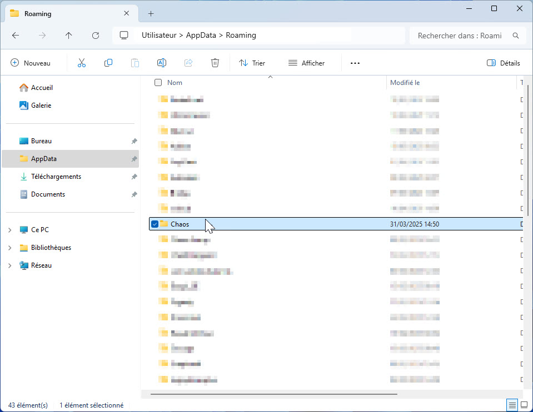Click the Copy icon in toolbar
Viewport: 533px width, 412px height.
pos(108,63)
